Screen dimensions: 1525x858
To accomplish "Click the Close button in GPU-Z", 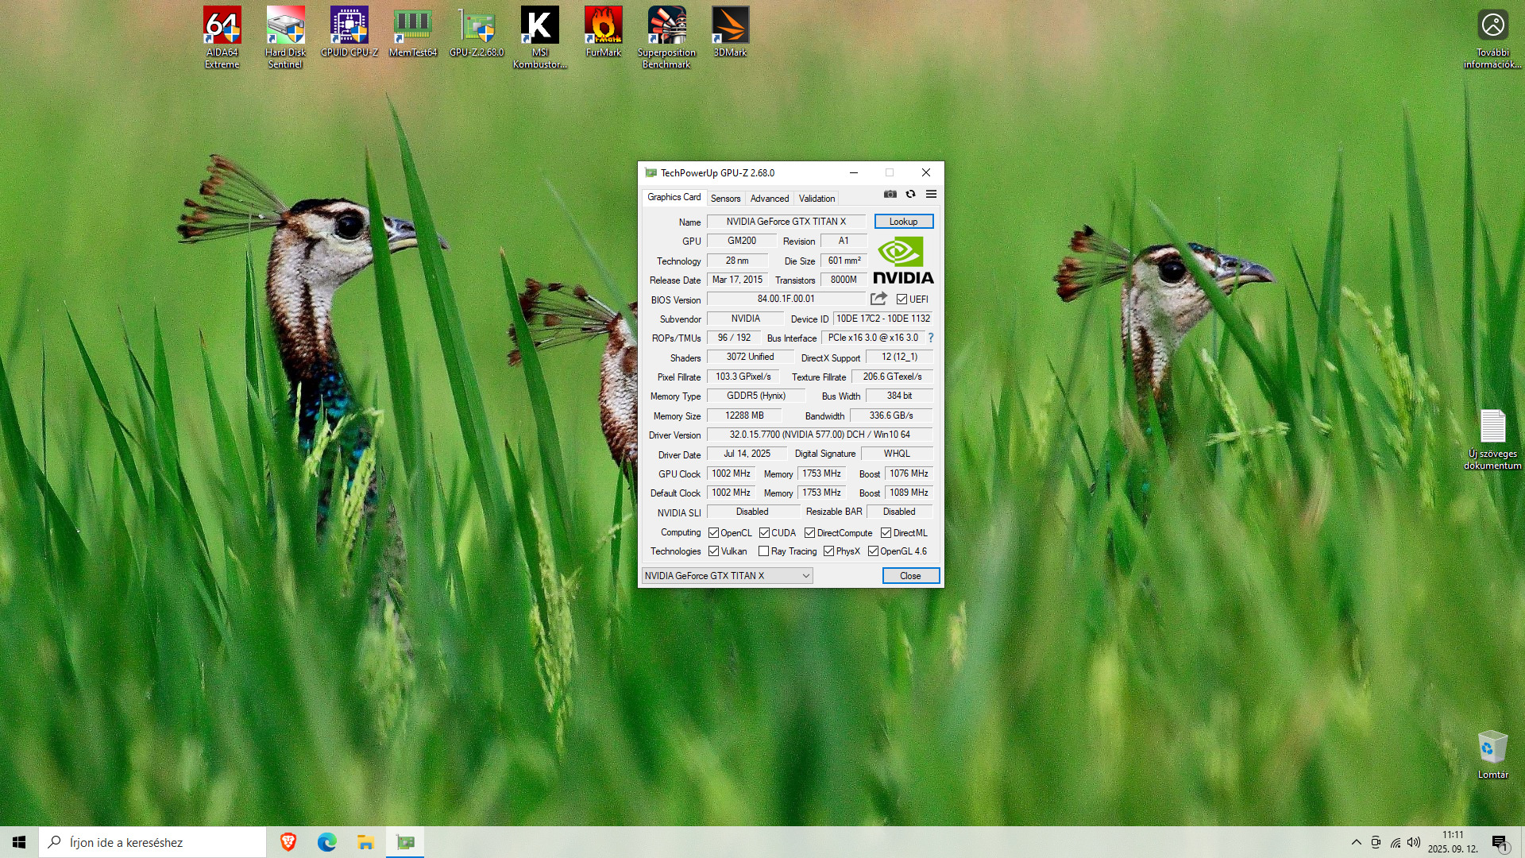I will point(910,576).
